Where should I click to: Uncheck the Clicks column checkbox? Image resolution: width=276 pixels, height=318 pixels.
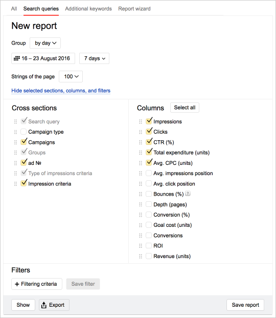[x=149, y=132]
